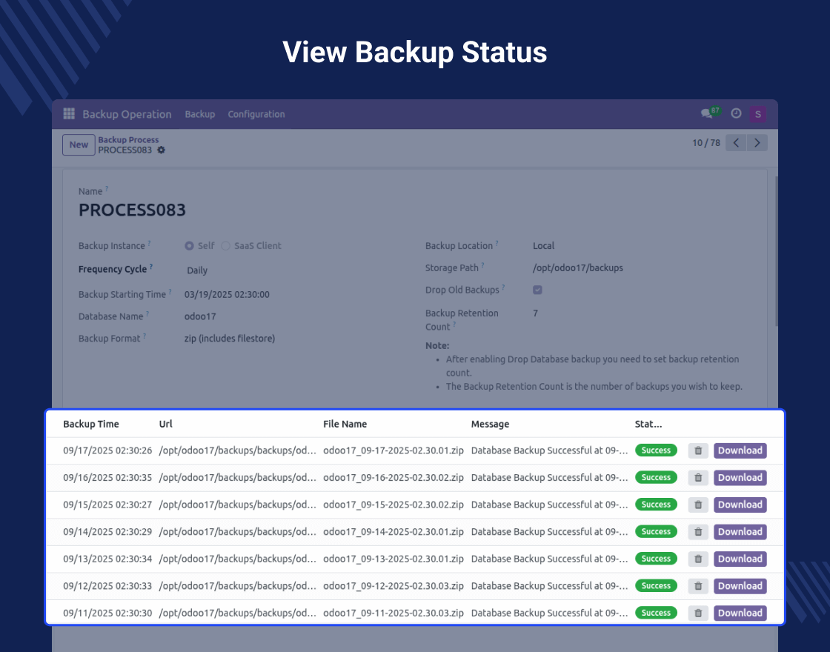Sort by Stat... column header
The width and height of the screenshot is (830, 652).
tap(648, 424)
